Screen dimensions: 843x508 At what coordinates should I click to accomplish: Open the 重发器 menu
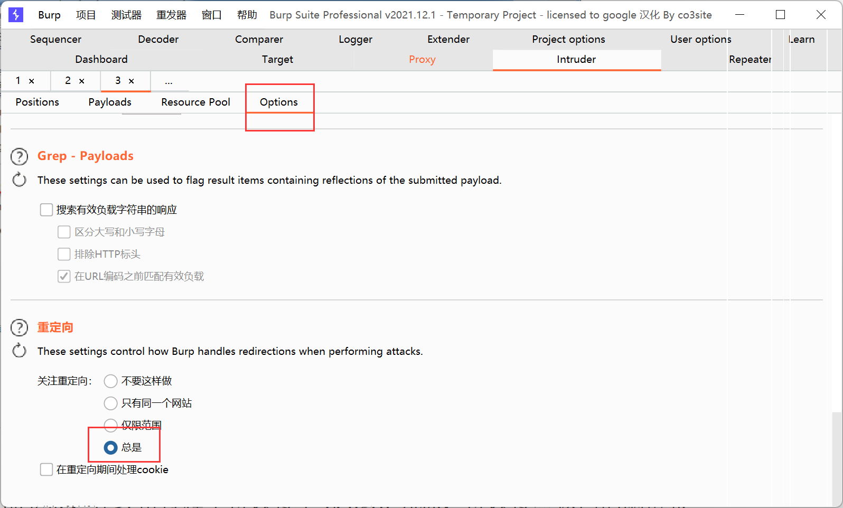(171, 15)
